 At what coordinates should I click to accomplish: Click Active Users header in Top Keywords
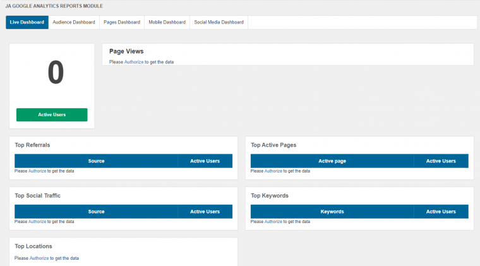[441, 212]
